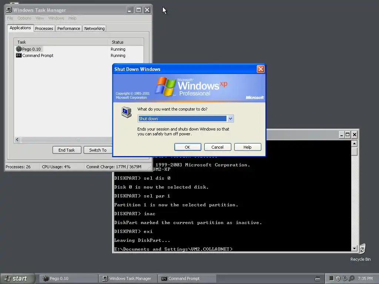The image size is (379, 284).
Task: Close the Command Prompt window
Action: (x=354, y=135)
